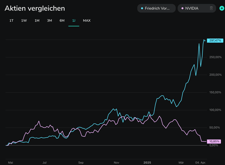Click the NVIDIA stock chip label
This screenshot has width=225, height=165.
(x=192, y=8)
